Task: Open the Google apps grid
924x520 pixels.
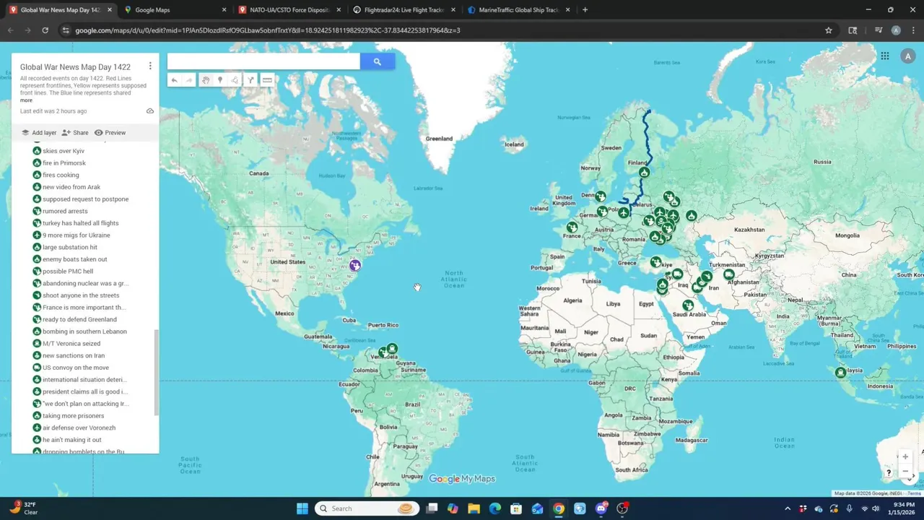Action: (x=885, y=56)
